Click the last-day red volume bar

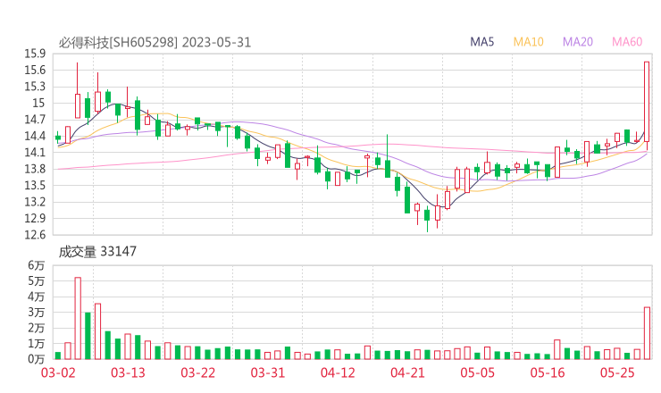pos(647,333)
